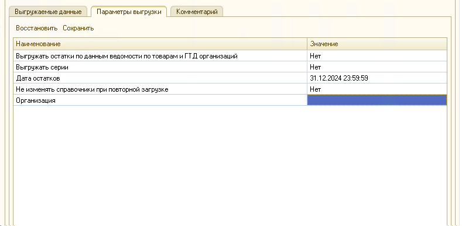Select the Выгружать остатки по данным ведомости row

coord(160,56)
